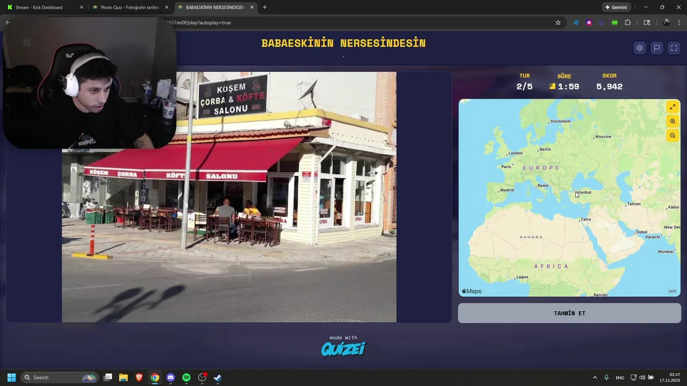Click the green NOX extension icon
Image resolution: width=687 pixels, height=386 pixels.
click(x=615, y=23)
